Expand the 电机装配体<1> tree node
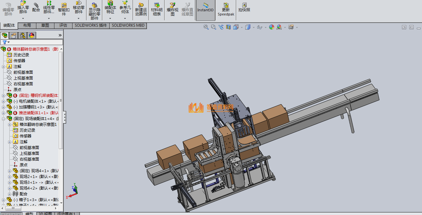The width and height of the screenshot is (422, 215). coord(4,101)
